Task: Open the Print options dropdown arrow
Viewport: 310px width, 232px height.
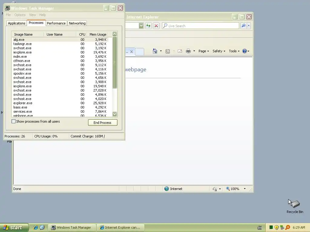Action: click(x=194, y=51)
